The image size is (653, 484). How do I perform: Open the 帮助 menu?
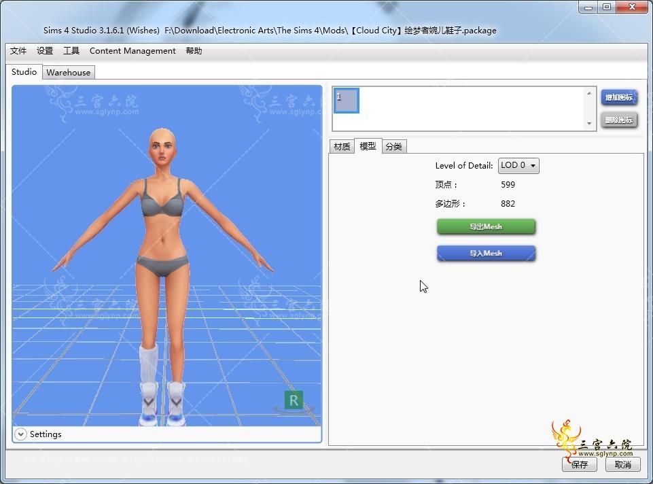194,51
